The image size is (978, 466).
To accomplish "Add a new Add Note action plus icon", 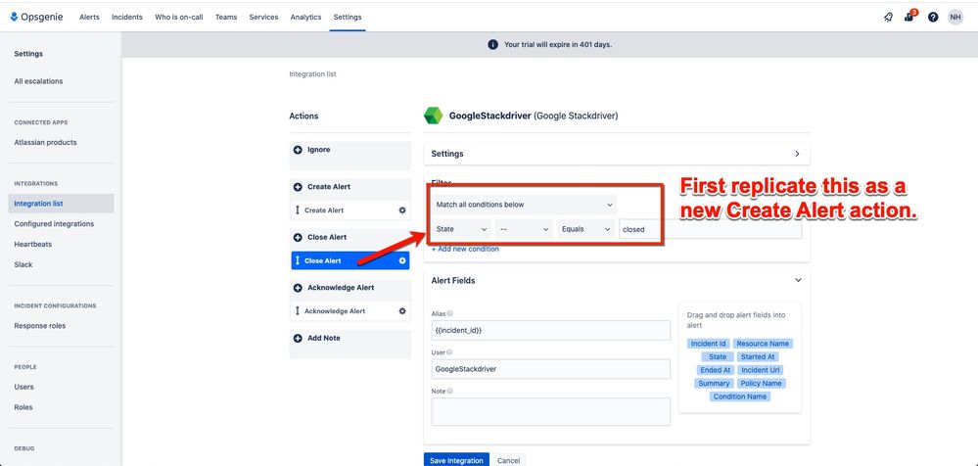I will coord(298,338).
